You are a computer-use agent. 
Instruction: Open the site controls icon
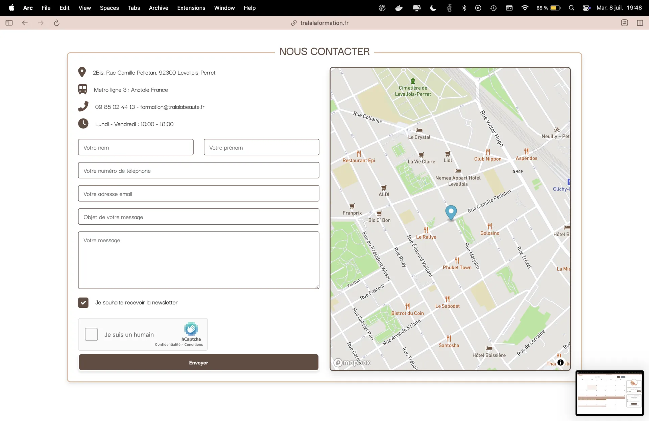624,23
